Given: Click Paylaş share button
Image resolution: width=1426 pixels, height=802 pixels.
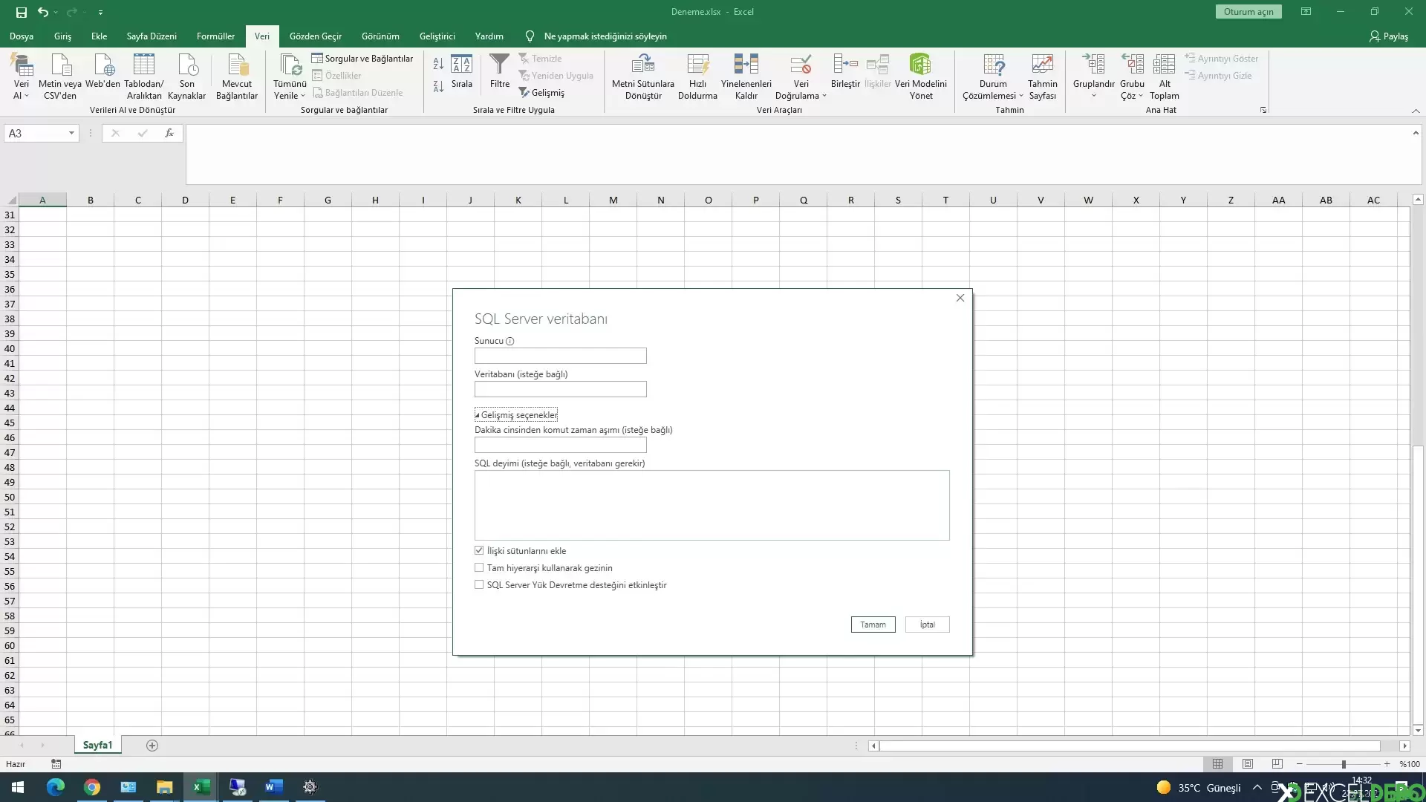Looking at the screenshot, I should pos(1388,36).
